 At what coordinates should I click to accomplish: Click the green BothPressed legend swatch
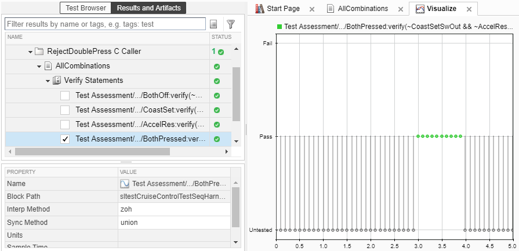pyautogui.click(x=280, y=26)
